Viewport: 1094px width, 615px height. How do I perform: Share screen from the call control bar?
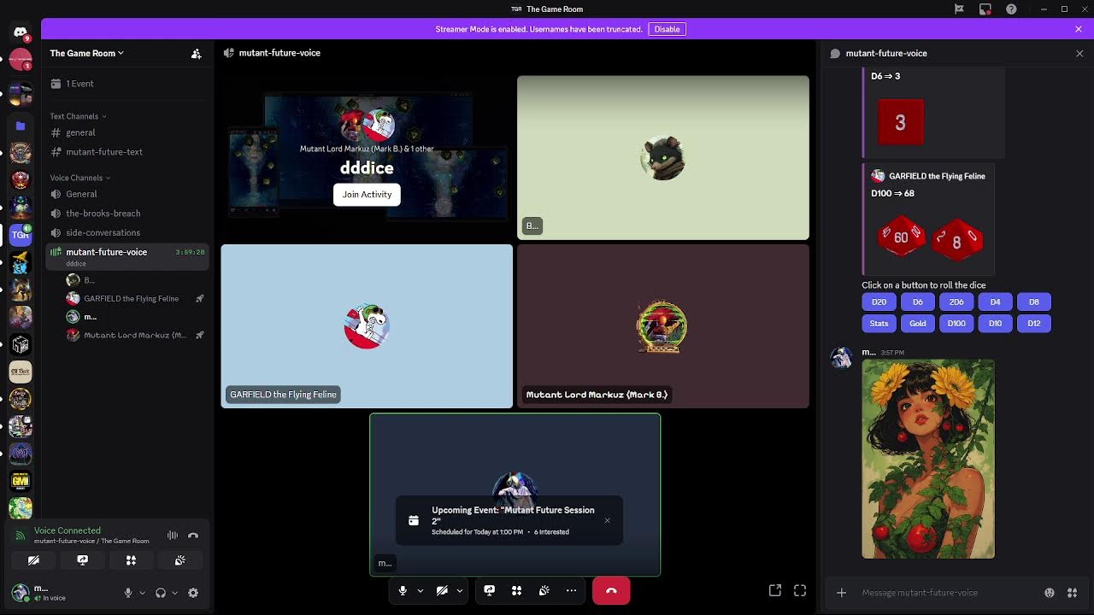tap(489, 590)
